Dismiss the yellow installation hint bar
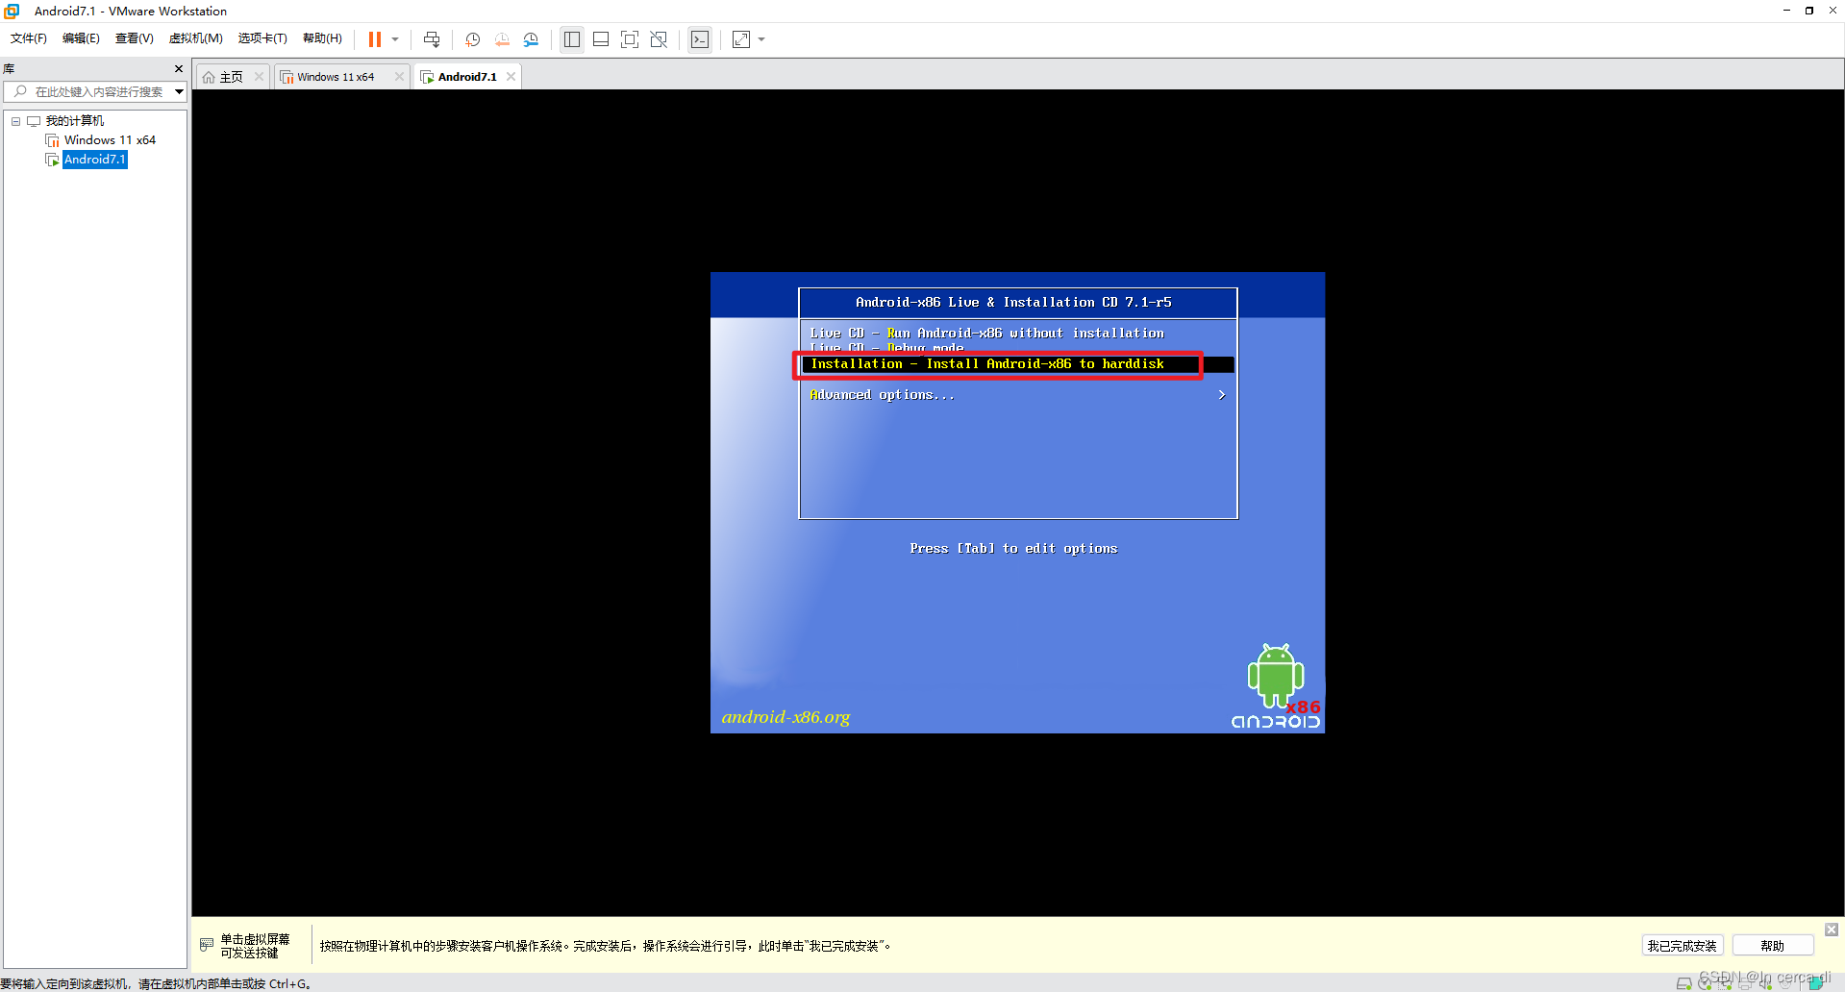The height and width of the screenshot is (992, 1845). point(1832,930)
